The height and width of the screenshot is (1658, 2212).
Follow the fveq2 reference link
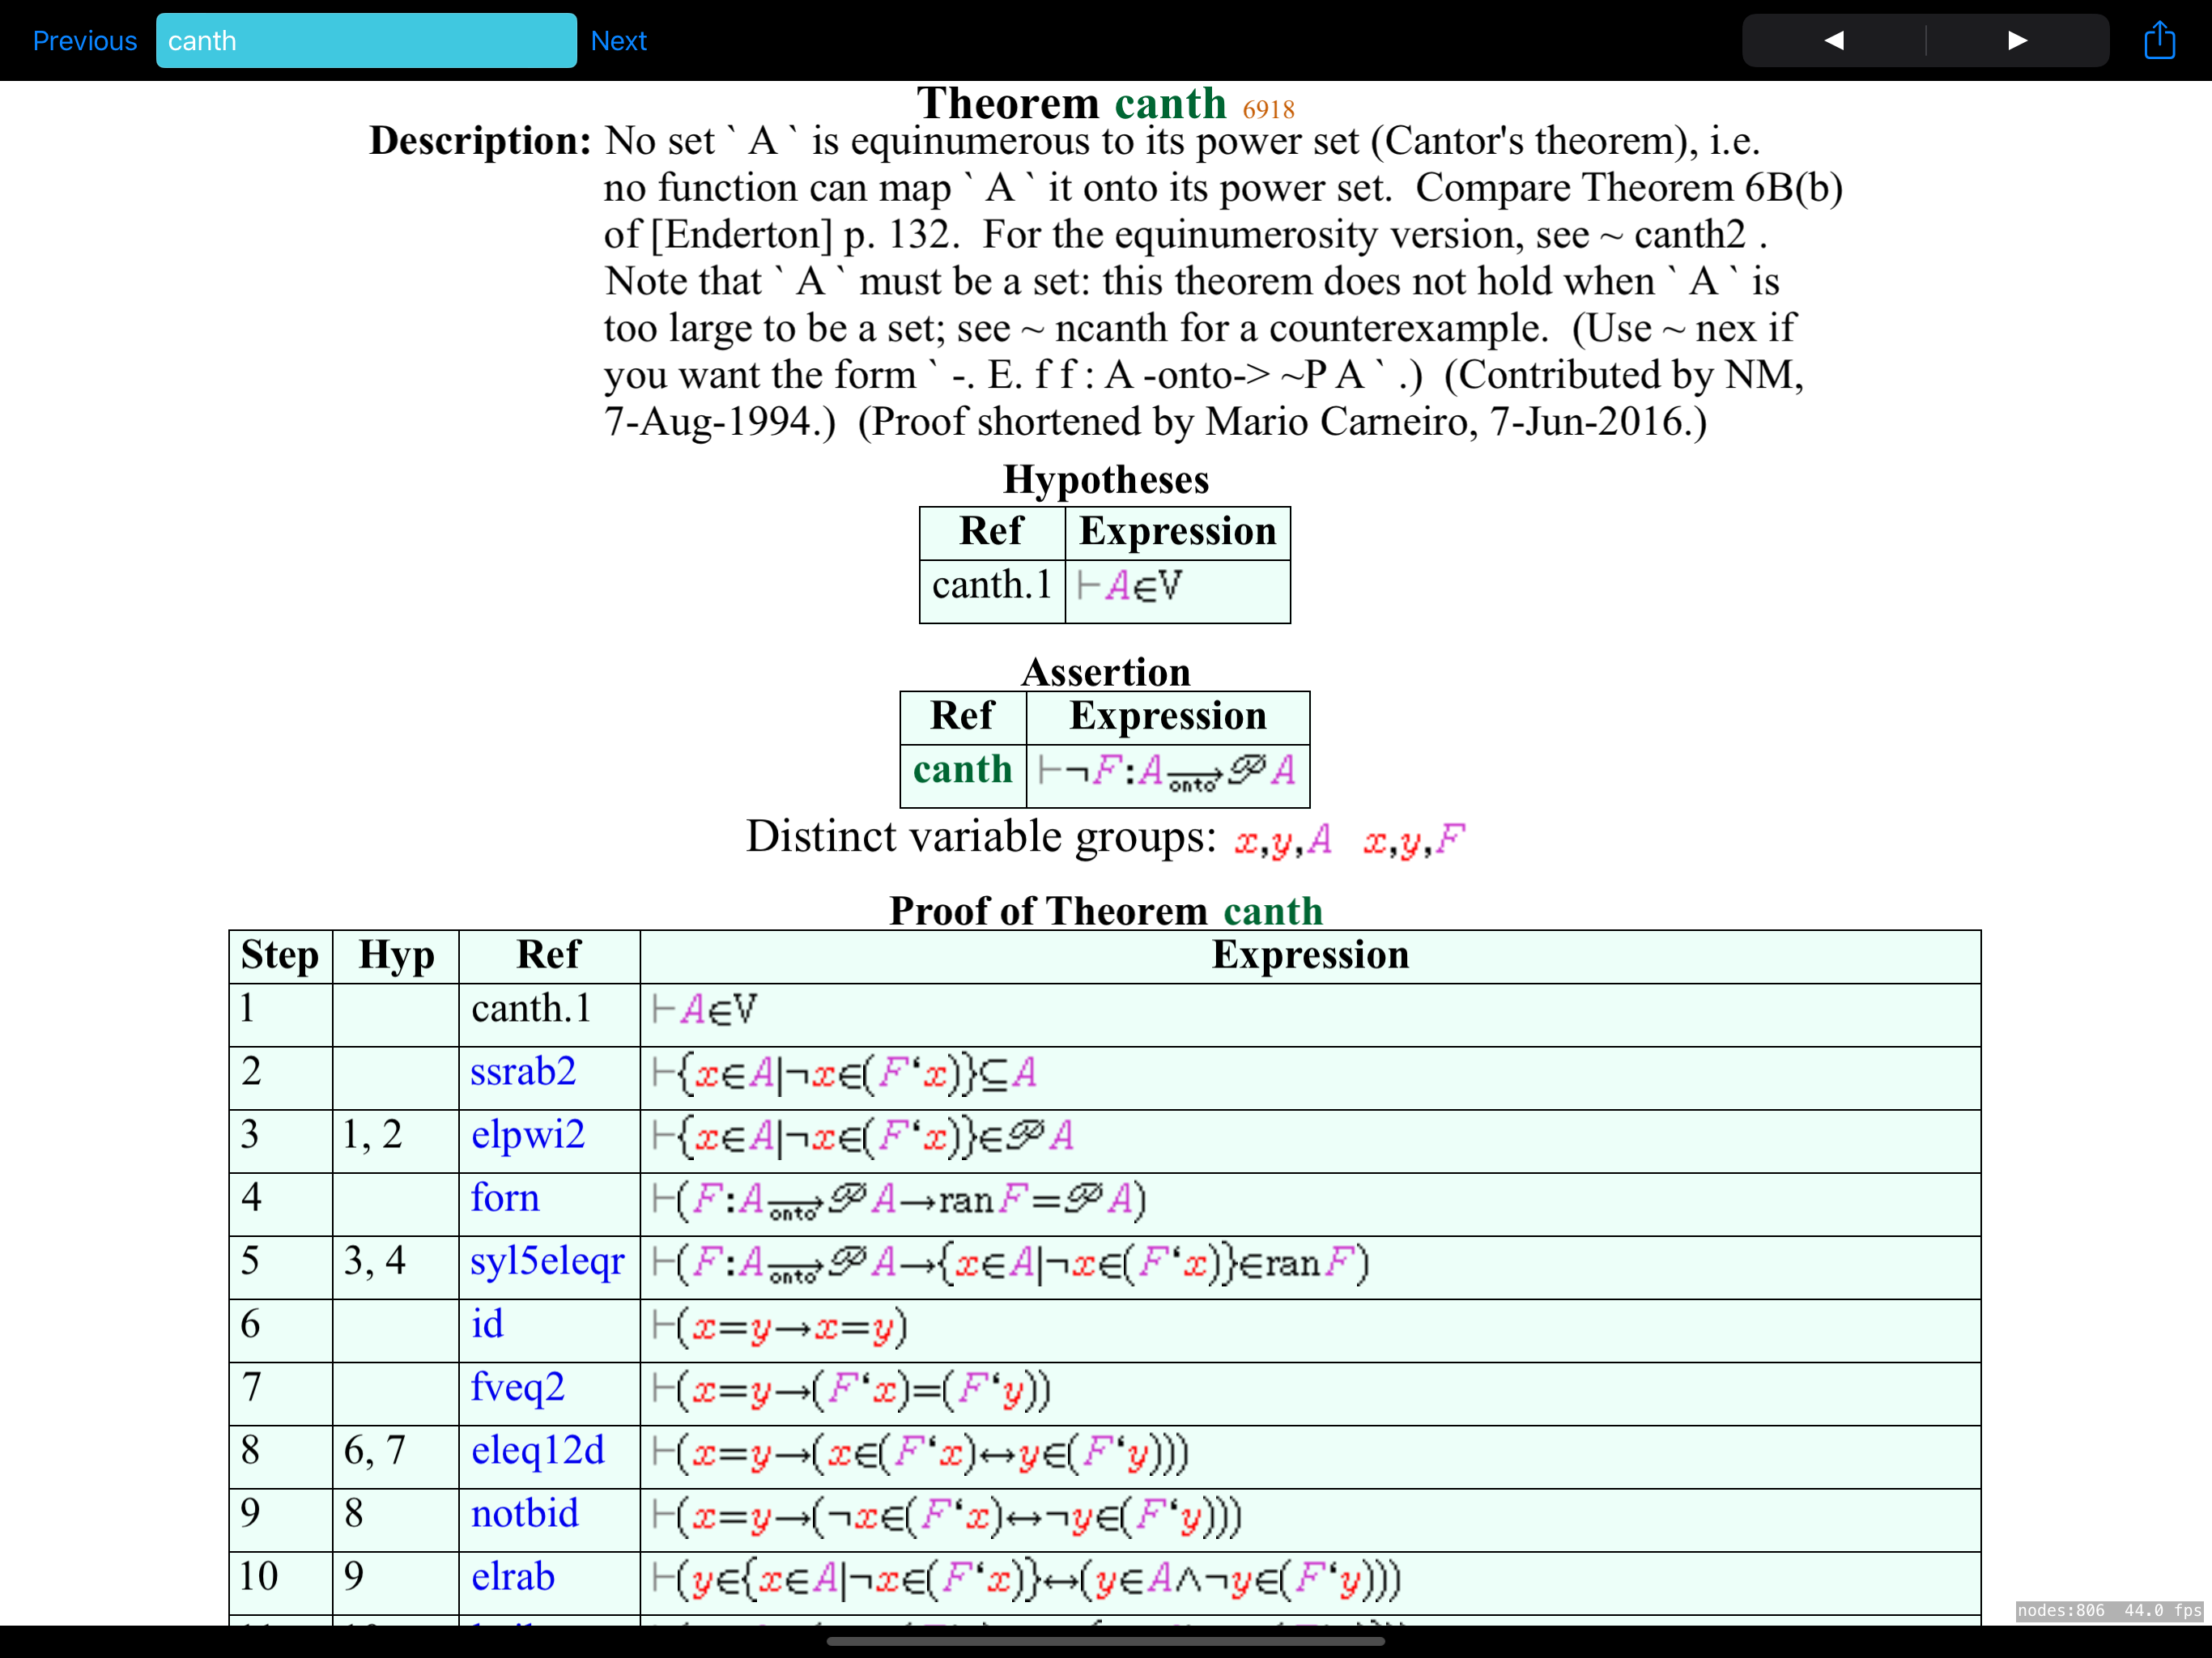pos(518,1388)
